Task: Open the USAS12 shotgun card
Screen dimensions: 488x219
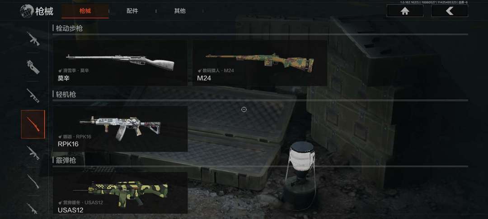Action: pyautogui.click(x=120, y=192)
